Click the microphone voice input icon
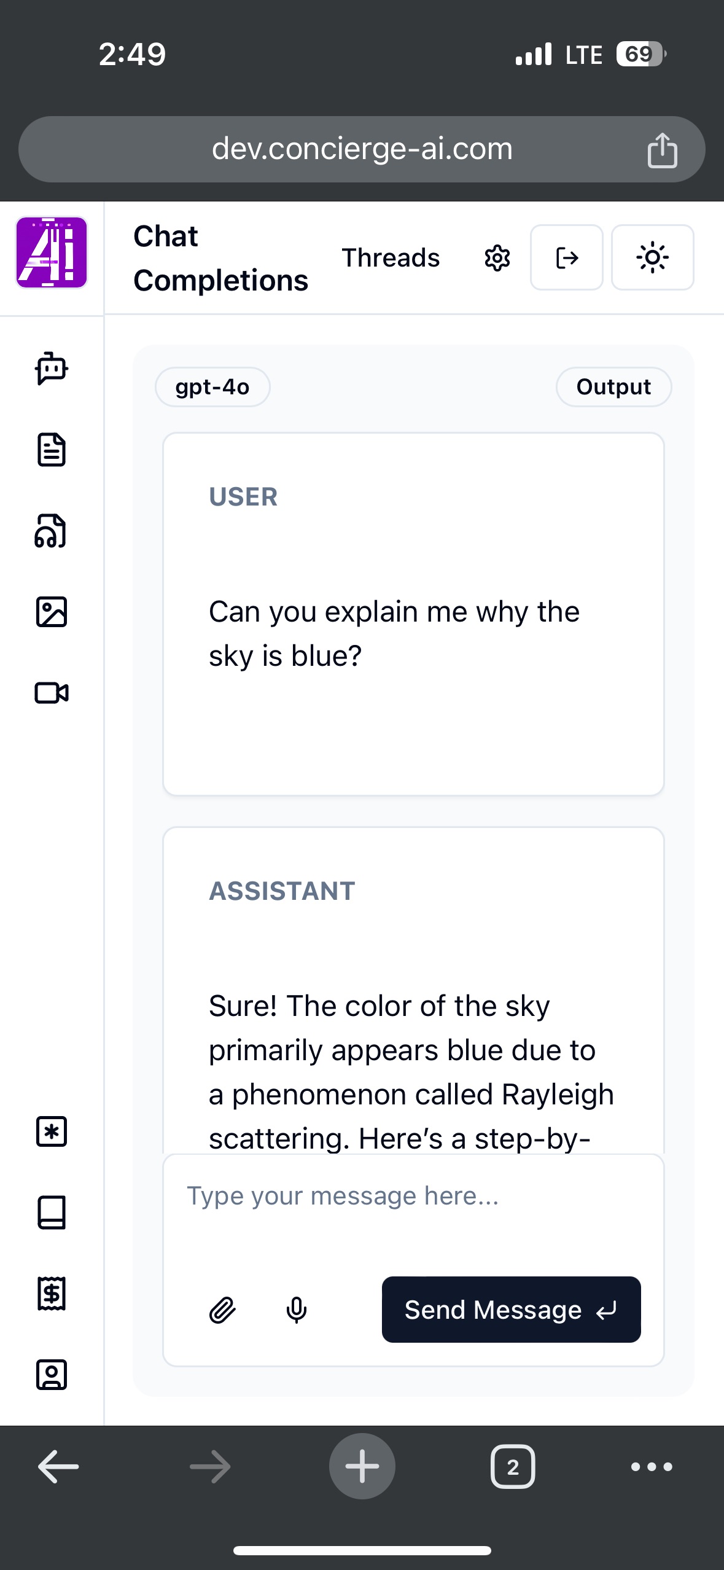 pos(297,1310)
